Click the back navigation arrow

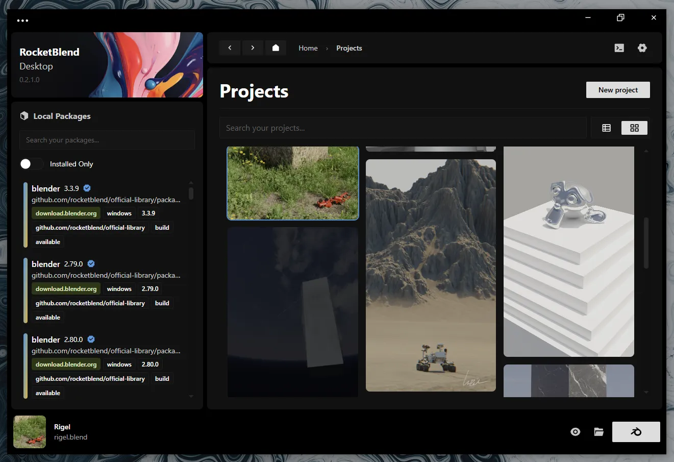pyautogui.click(x=230, y=47)
